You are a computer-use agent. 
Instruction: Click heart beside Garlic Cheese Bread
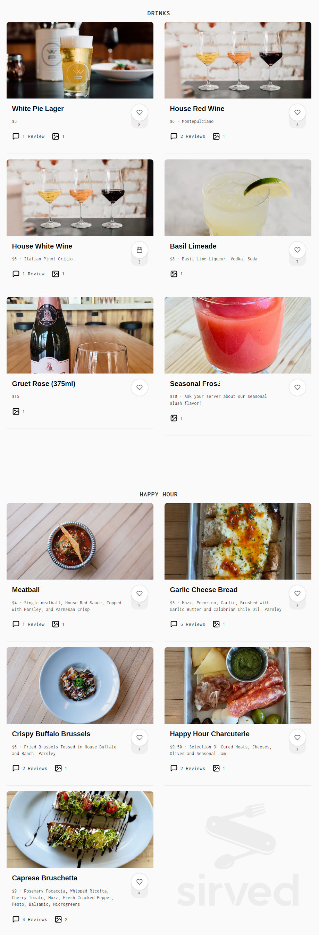(297, 594)
